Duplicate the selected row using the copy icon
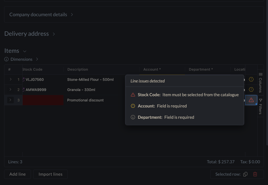Viewport: 268px width, 185px height. pos(245,174)
